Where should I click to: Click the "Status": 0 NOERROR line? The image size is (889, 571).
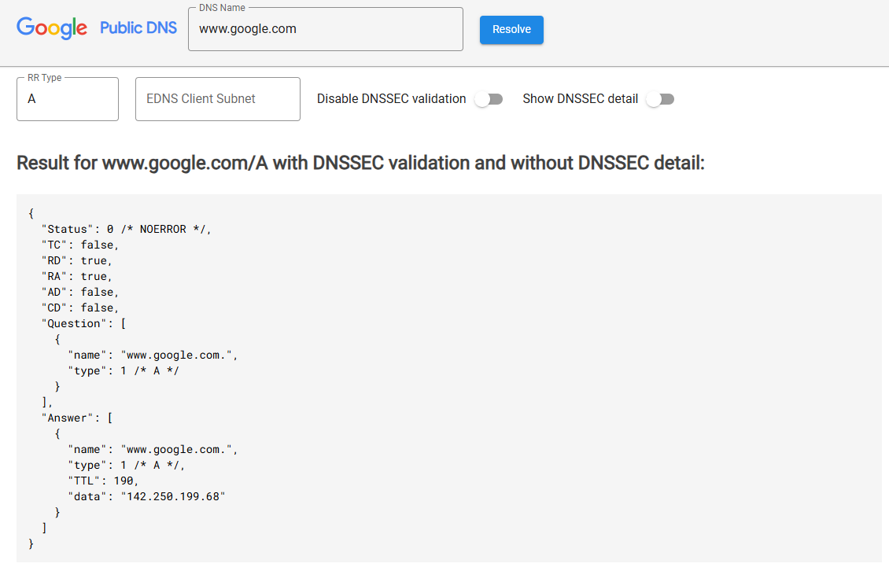click(x=126, y=229)
